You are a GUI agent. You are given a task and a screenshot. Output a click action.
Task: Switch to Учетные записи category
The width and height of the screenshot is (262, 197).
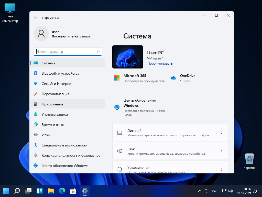click(x=55, y=114)
